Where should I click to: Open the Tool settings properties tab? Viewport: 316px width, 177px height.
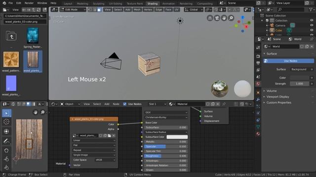coord(258,47)
